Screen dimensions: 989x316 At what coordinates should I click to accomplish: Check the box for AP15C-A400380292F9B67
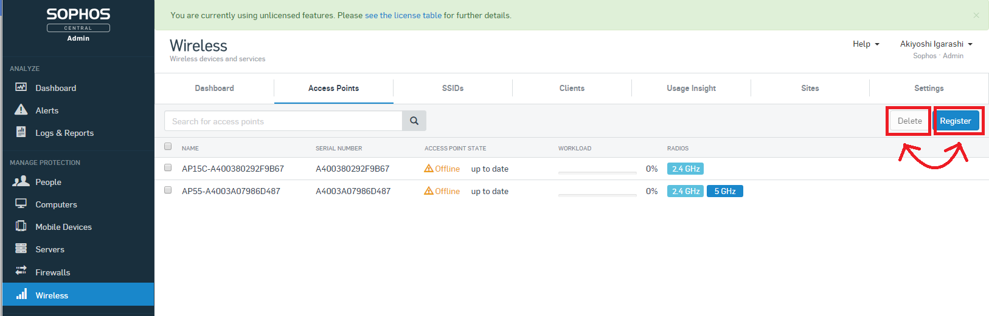[x=168, y=168]
